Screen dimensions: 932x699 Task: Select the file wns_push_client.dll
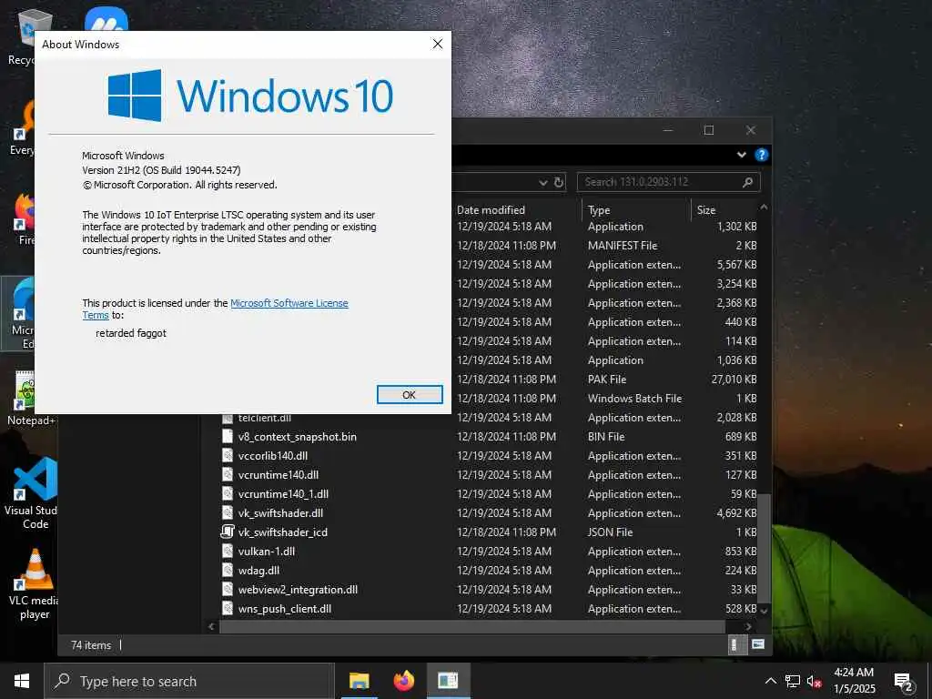point(285,609)
